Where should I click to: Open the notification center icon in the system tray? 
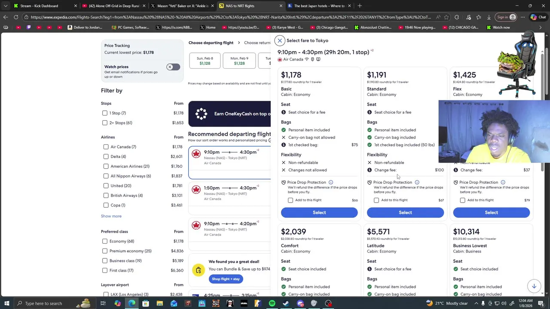[x=540, y=303]
